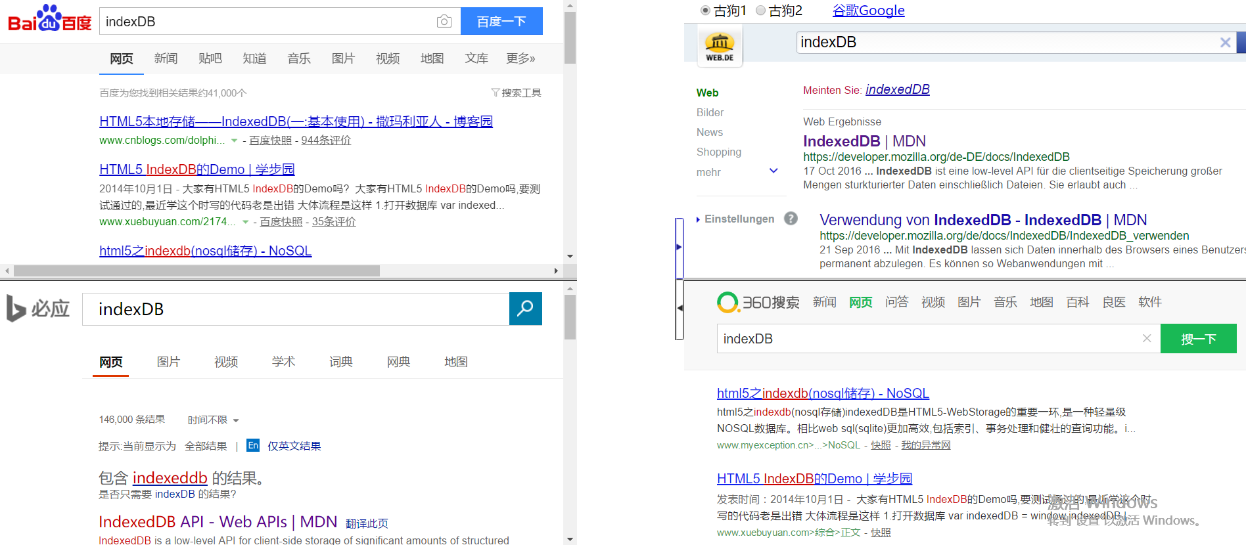1246x545 pixels.
Task: Switch to Baidu 贴吧 tab
Action: click(x=210, y=58)
